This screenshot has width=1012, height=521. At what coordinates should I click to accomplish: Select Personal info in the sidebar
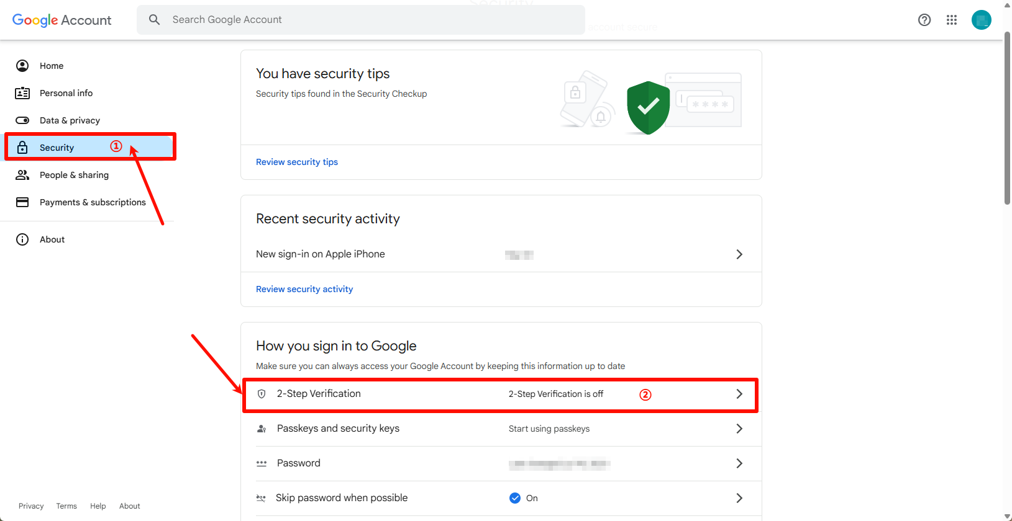[66, 93]
